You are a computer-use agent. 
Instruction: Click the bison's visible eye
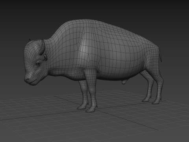38,64
